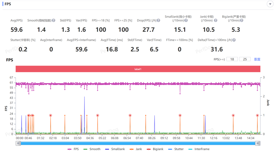
Task: Click the FPS threshold field showing 18
Action: click(232, 59)
